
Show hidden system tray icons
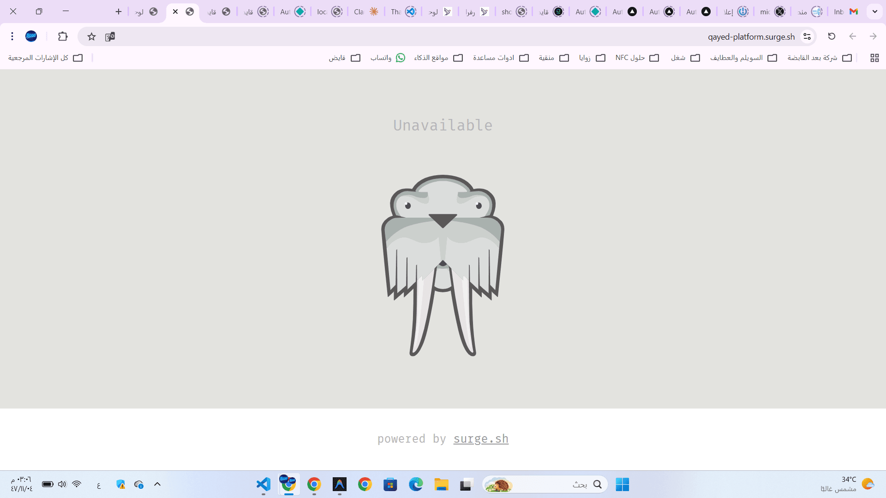coord(157,484)
